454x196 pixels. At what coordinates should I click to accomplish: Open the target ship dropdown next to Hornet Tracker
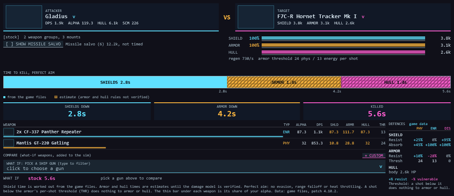(363, 17)
